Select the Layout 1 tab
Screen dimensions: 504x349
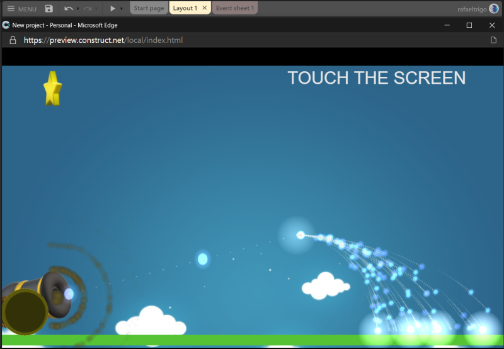tap(185, 8)
